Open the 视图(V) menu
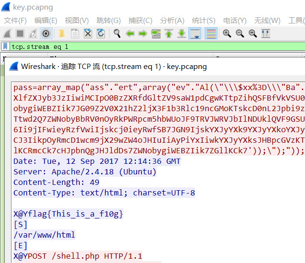Viewport: 305px width, 263px height. [77, 21]
